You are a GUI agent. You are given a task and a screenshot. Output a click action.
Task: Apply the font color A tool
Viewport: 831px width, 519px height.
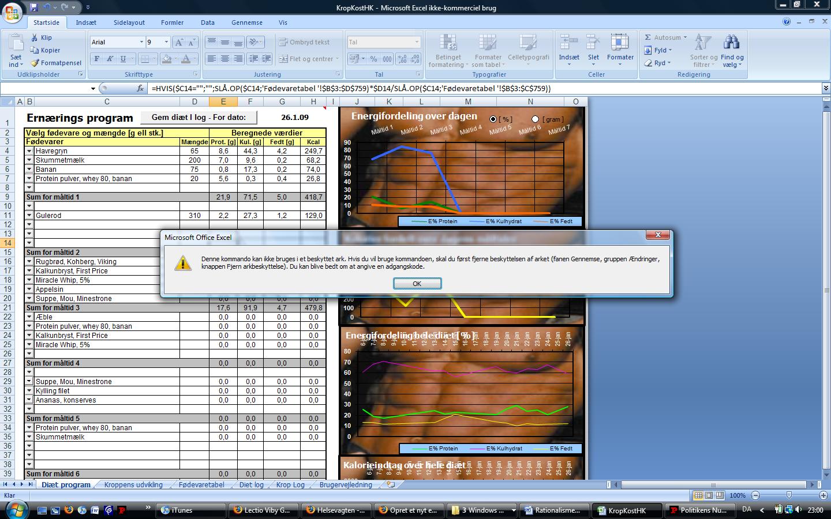click(185, 59)
